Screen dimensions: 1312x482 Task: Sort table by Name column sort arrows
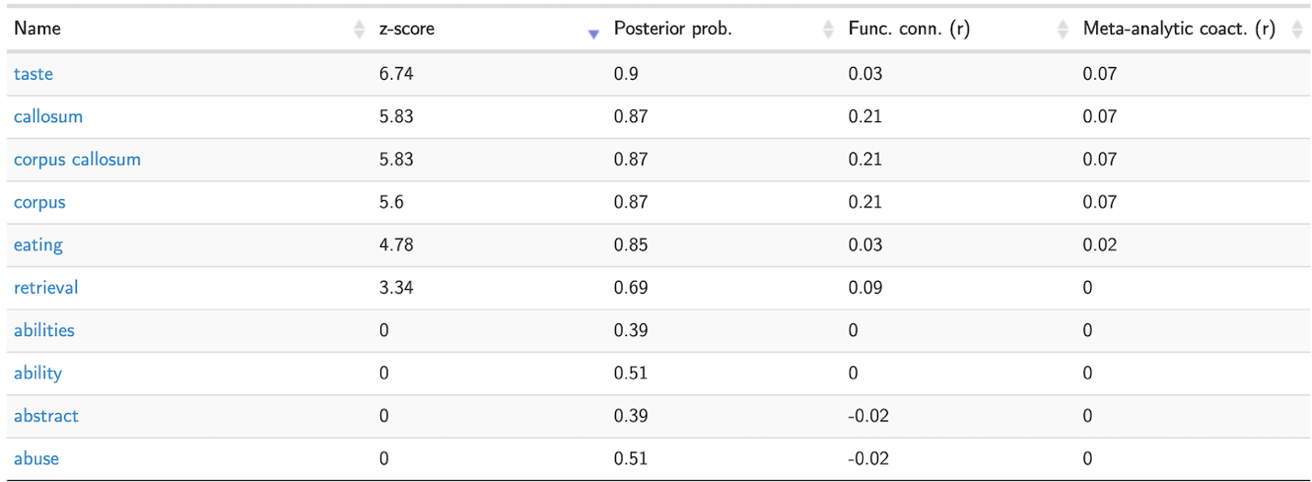(358, 29)
